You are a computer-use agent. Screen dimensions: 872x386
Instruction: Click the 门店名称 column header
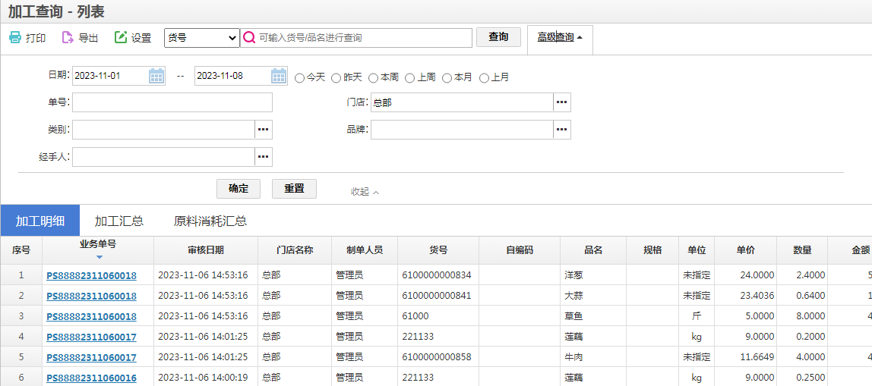pyautogui.click(x=295, y=250)
